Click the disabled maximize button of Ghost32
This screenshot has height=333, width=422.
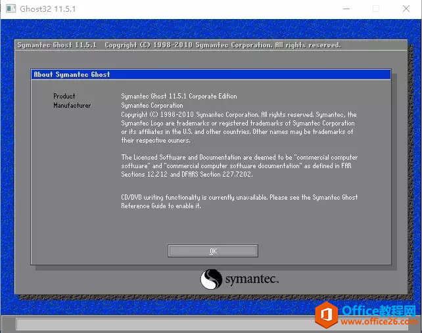[376, 9]
